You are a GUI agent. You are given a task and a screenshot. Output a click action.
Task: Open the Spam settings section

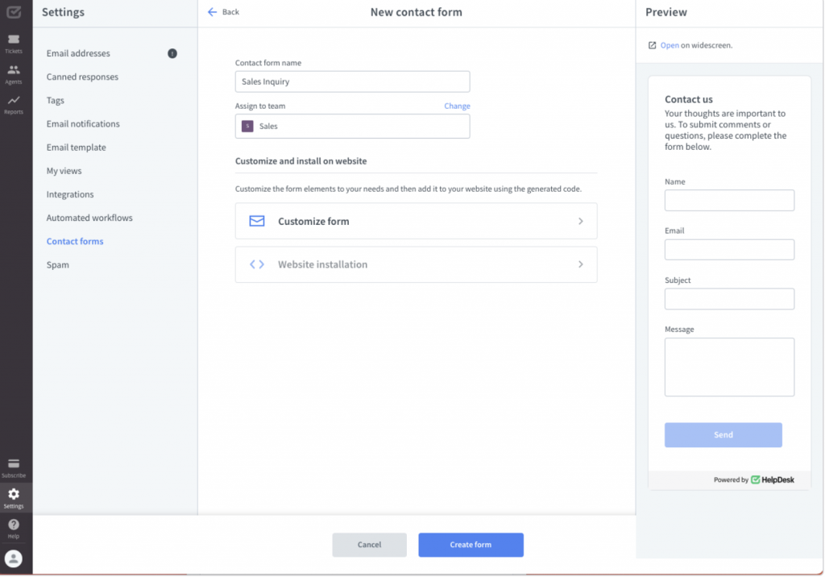[57, 264]
